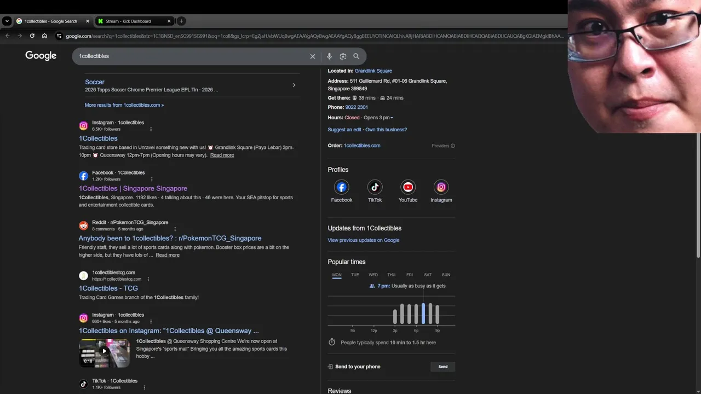Clear the search query with X
The height and width of the screenshot is (394, 701).
click(x=313, y=56)
